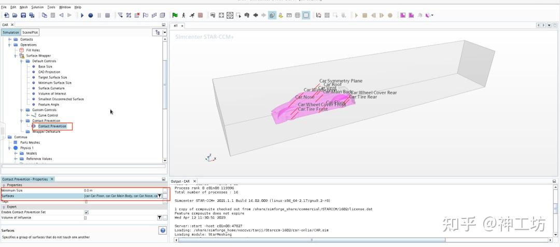This screenshot has width=560, height=247.
Task: Toggle Enable Contact Prevention Set checkbox
Action: coord(87,212)
